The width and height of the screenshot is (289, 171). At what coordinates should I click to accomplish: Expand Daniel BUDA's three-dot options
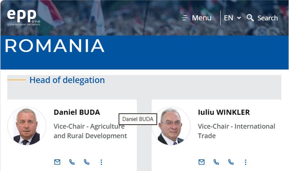(101, 162)
